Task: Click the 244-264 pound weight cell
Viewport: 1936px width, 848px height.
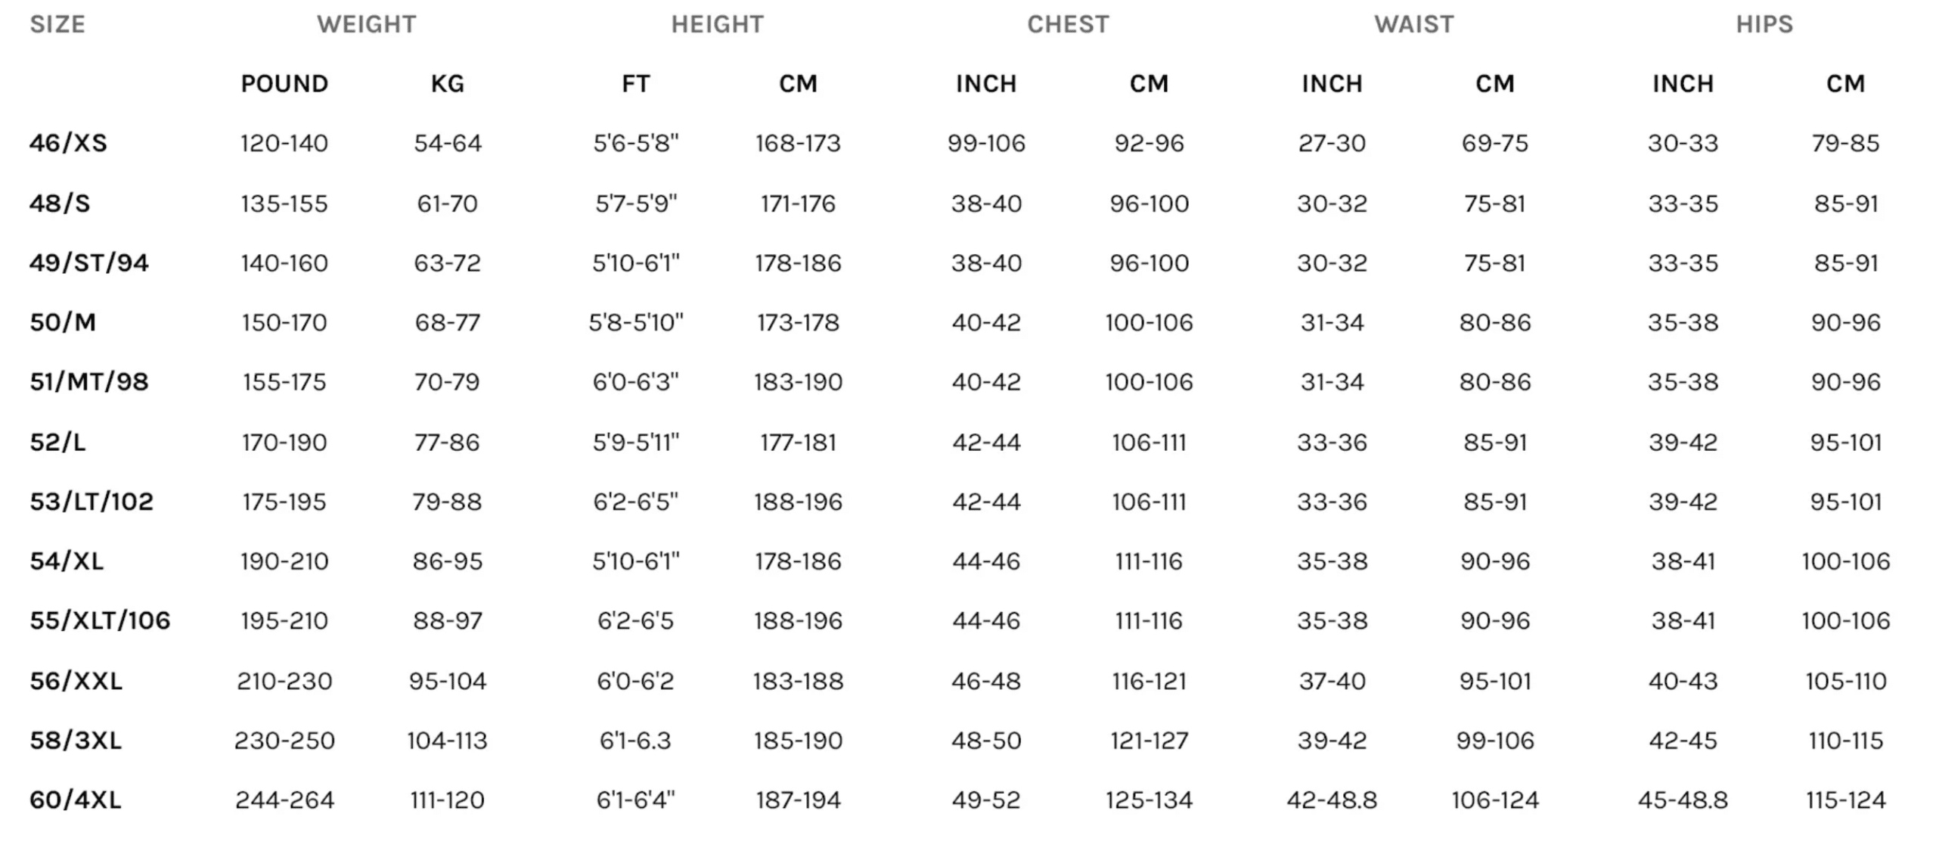Action: 284,800
